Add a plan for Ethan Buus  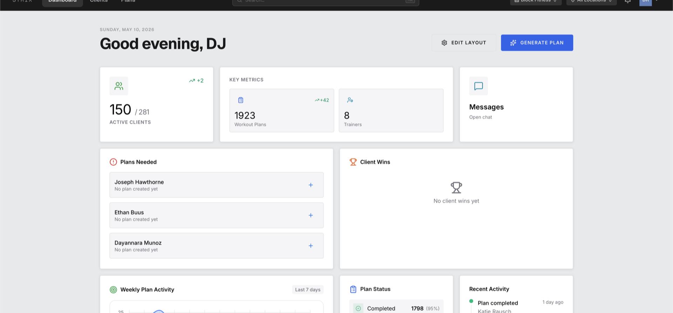(x=311, y=215)
